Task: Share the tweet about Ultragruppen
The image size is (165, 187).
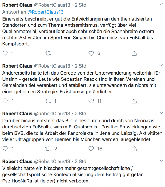Action: coord(134,149)
